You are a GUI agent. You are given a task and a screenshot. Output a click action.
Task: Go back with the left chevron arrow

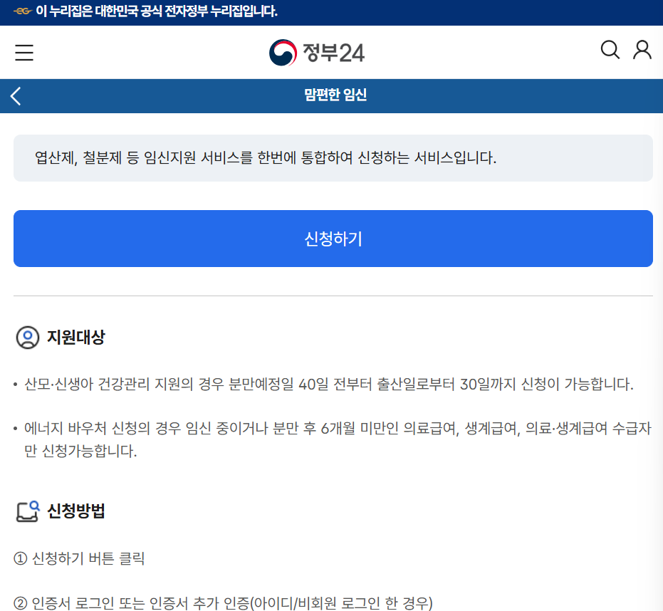pos(16,96)
